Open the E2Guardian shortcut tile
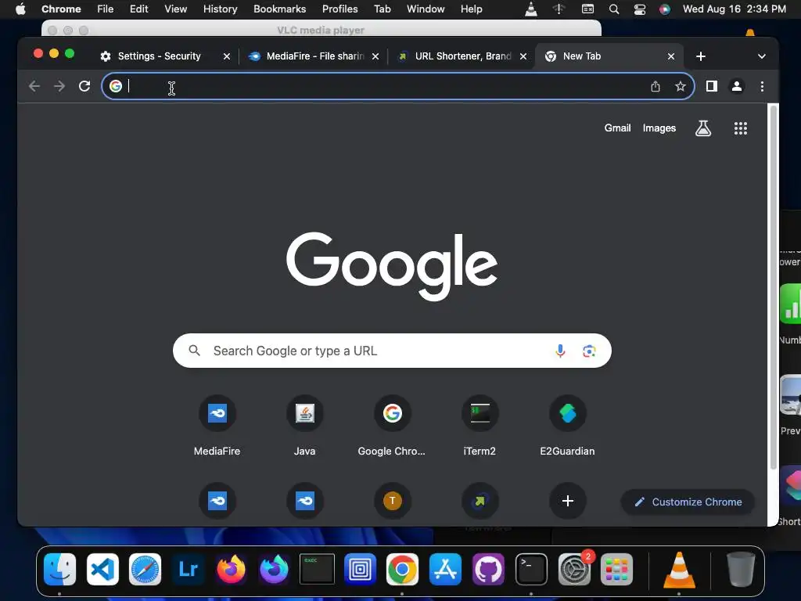This screenshot has height=601, width=801. pos(567,425)
